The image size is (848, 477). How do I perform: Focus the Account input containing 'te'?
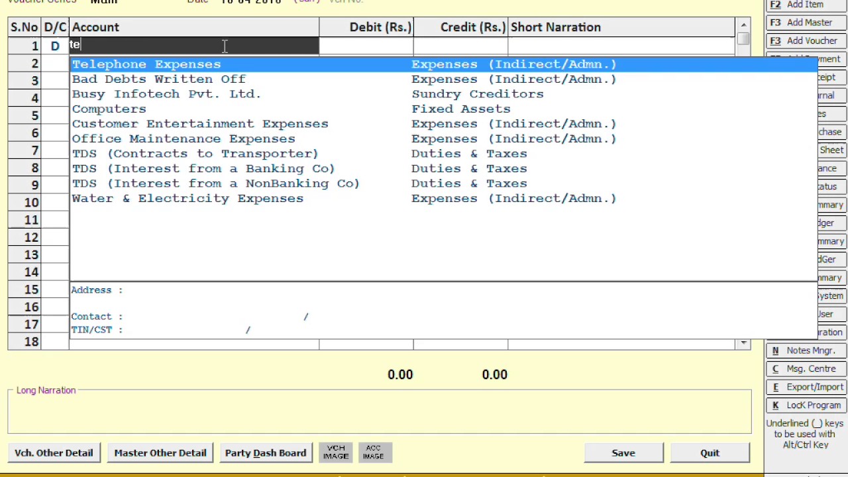[194, 46]
